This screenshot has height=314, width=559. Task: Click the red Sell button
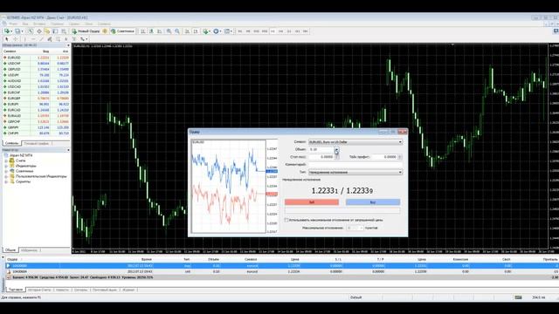(x=312, y=202)
